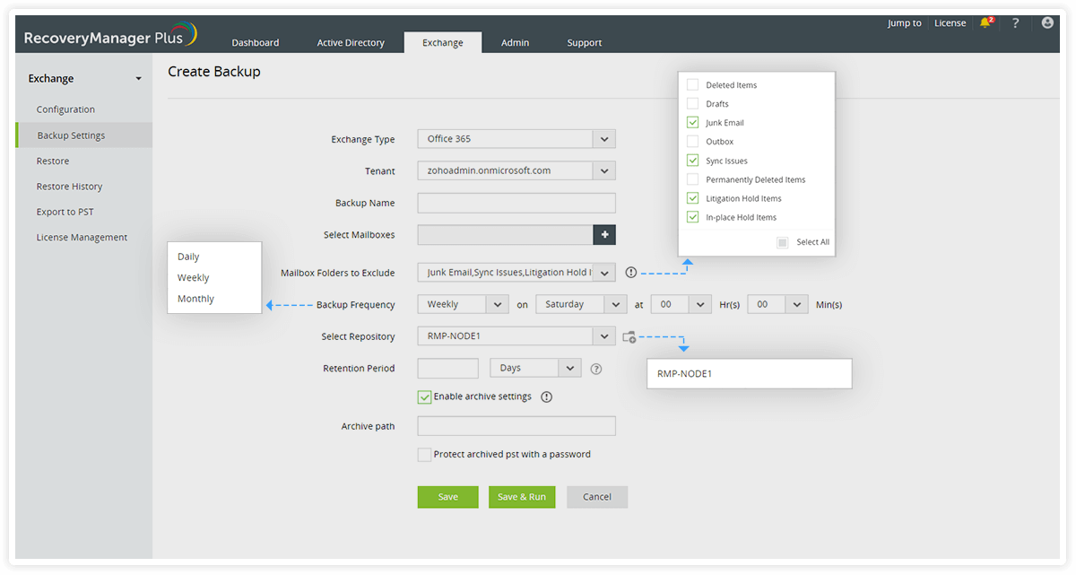Click info icon beside Enable archive settings
Viewport: 1076px width, 575px height.
pos(546,396)
